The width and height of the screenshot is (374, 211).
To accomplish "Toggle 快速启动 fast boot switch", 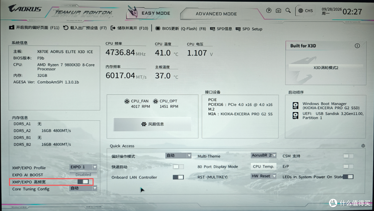I will point(178,167).
